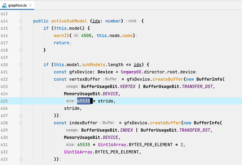
Task: Click Uint16Array on line 631
Action: [112, 145]
